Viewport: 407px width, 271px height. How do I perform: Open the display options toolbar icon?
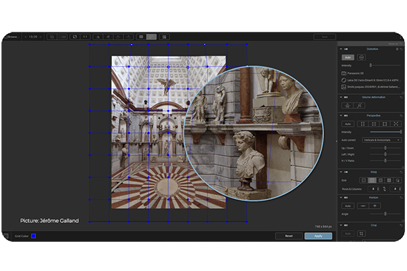pyautogui.click(x=164, y=37)
